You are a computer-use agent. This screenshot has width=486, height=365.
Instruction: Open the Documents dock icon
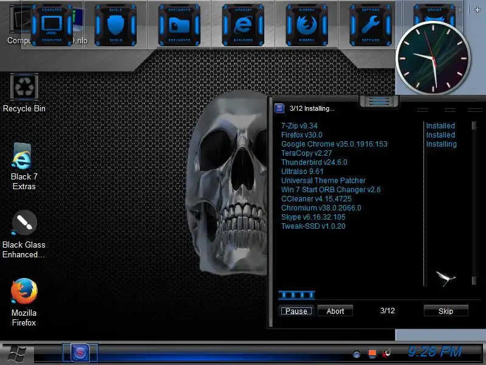point(179,25)
